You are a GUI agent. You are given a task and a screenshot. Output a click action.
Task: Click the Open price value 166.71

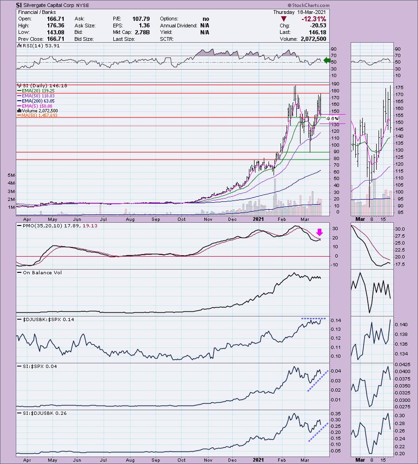click(55, 19)
